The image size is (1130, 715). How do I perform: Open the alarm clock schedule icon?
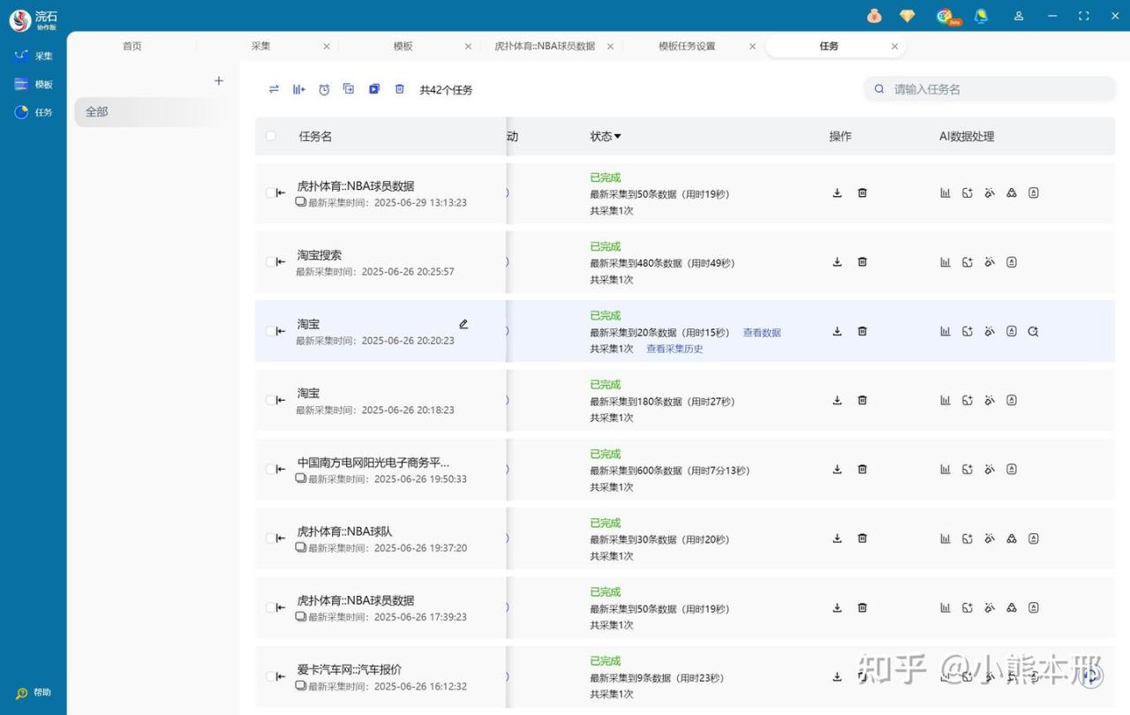point(324,89)
